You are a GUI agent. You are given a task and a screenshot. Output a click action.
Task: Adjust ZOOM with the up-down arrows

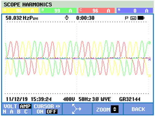115,109
